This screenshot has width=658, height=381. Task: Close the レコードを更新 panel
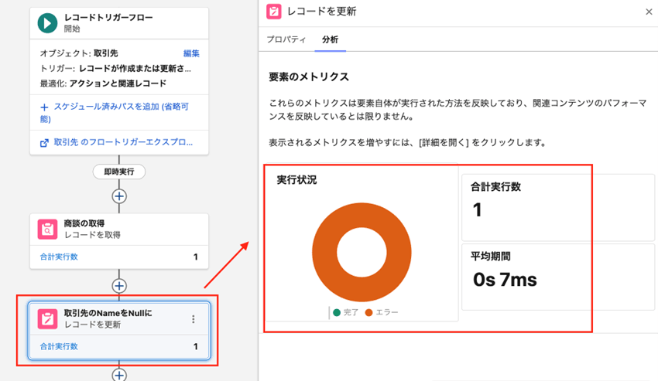click(x=648, y=12)
